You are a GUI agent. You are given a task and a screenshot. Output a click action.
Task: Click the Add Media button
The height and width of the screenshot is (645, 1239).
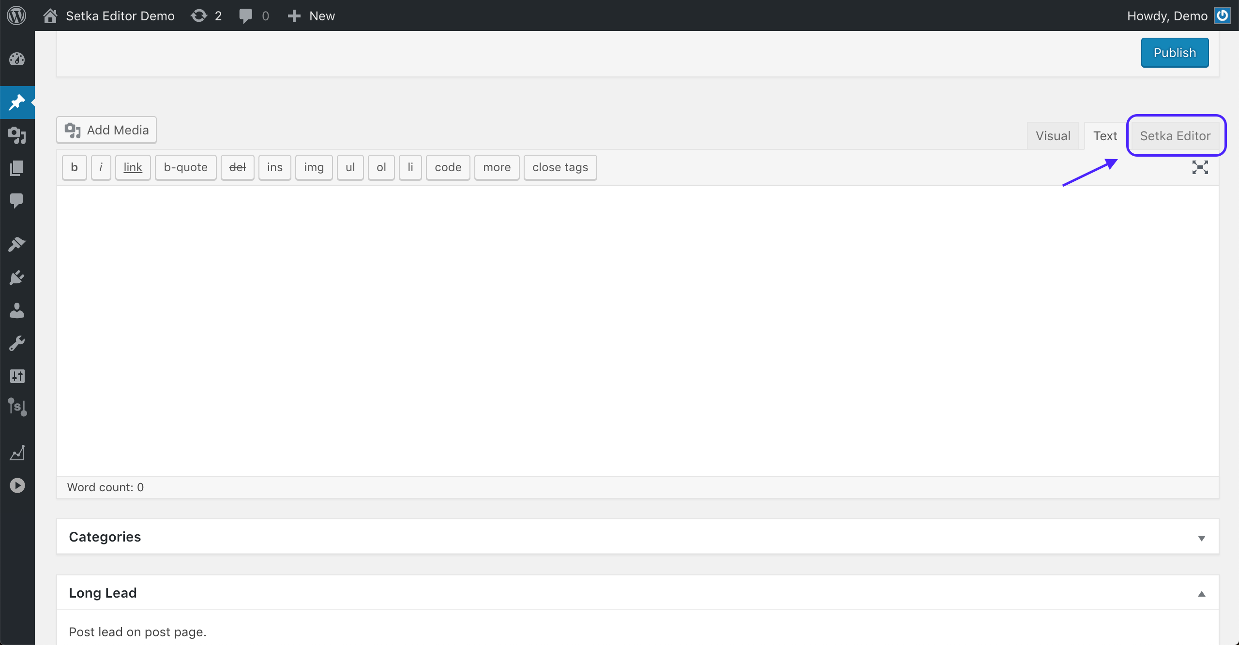[106, 130]
